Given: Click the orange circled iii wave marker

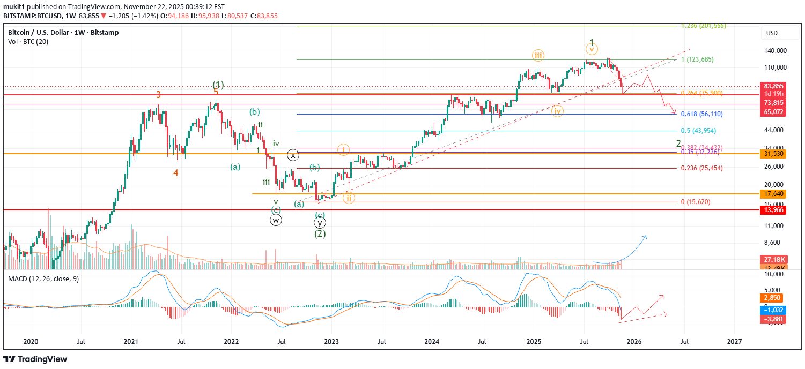Looking at the screenshot, I should click(538, 55).
